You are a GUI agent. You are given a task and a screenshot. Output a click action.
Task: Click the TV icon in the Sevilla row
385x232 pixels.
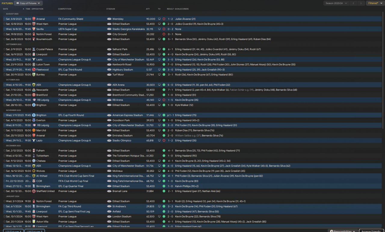click(x=159, y=29)
